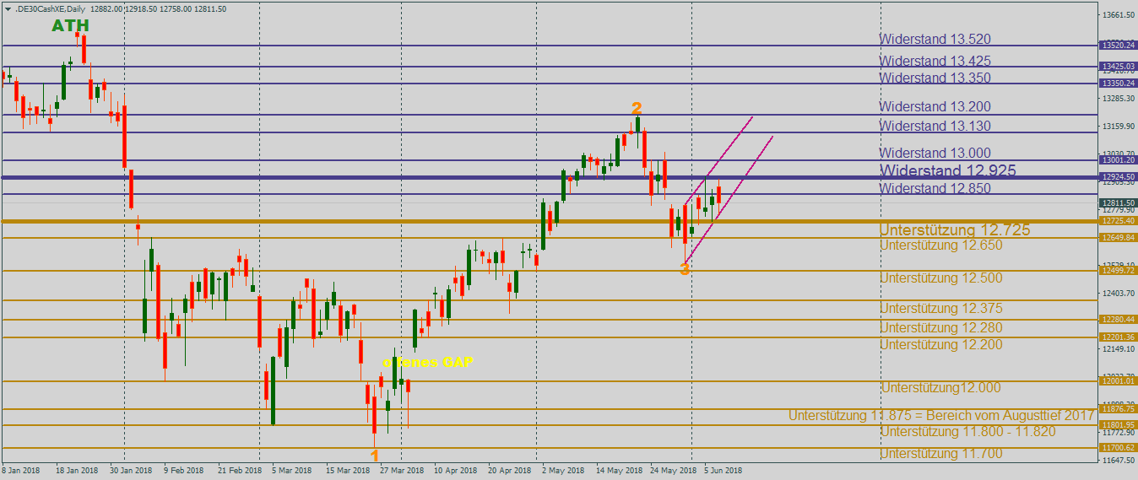1138x480 pixels.
Task: Click the 11801.95 price tag
Action: [x=1118, y=424]
